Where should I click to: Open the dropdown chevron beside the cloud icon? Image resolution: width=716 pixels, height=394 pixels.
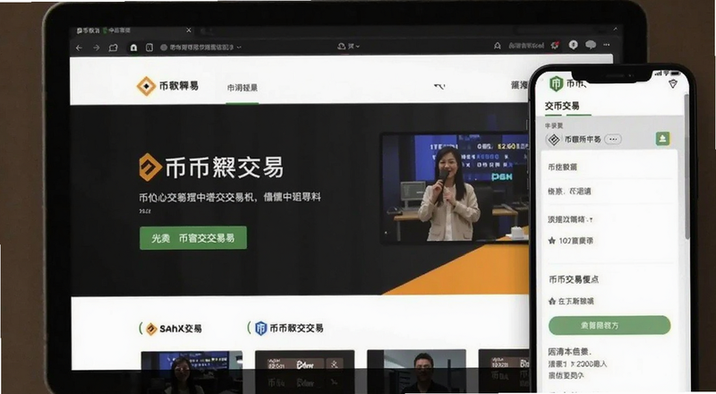(x=357, y=47)
